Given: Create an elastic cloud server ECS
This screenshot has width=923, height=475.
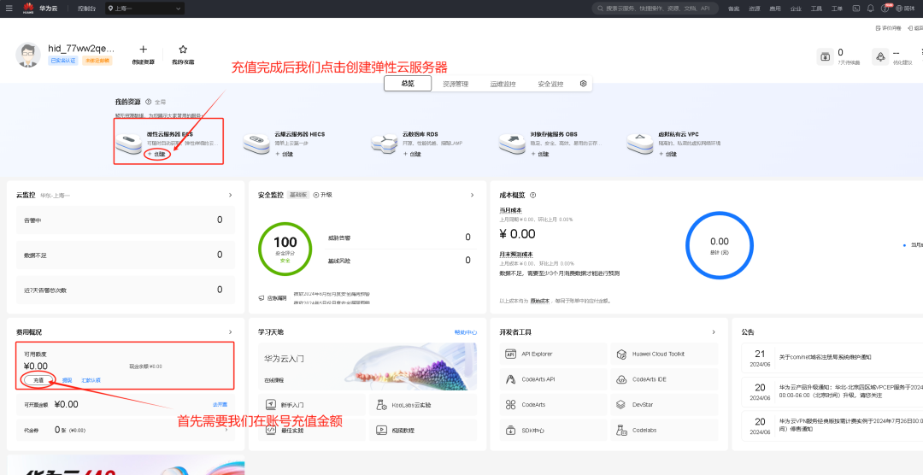Looking at the screenshot, I should [157, 155].
